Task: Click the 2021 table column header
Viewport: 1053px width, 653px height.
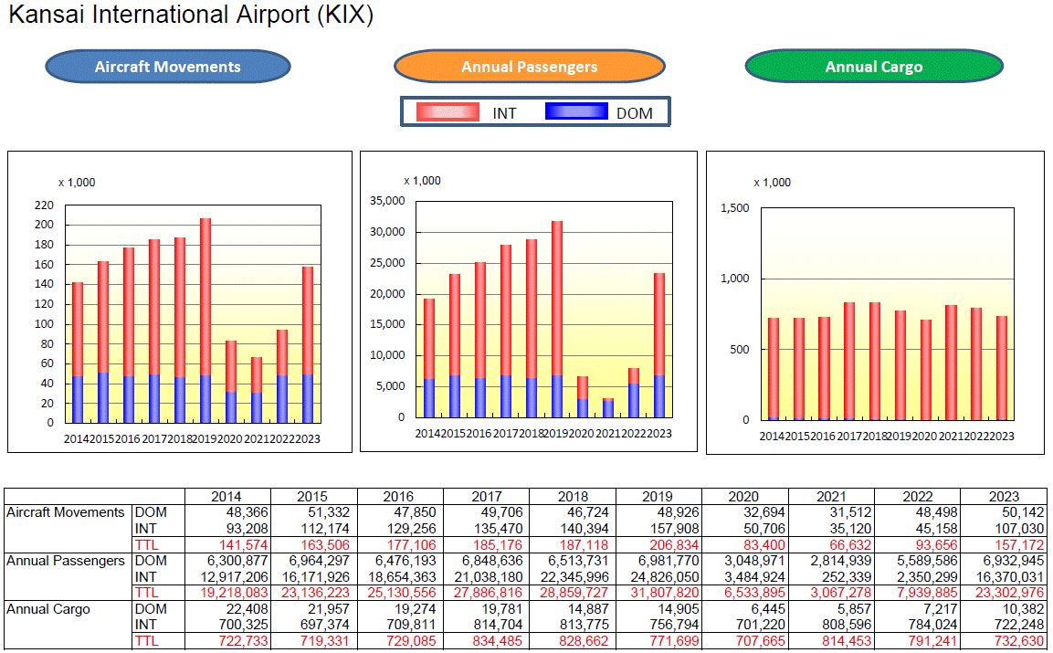Action: pos(831,497)
